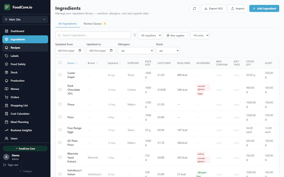Click the search magnifier icon

point(59,35)
